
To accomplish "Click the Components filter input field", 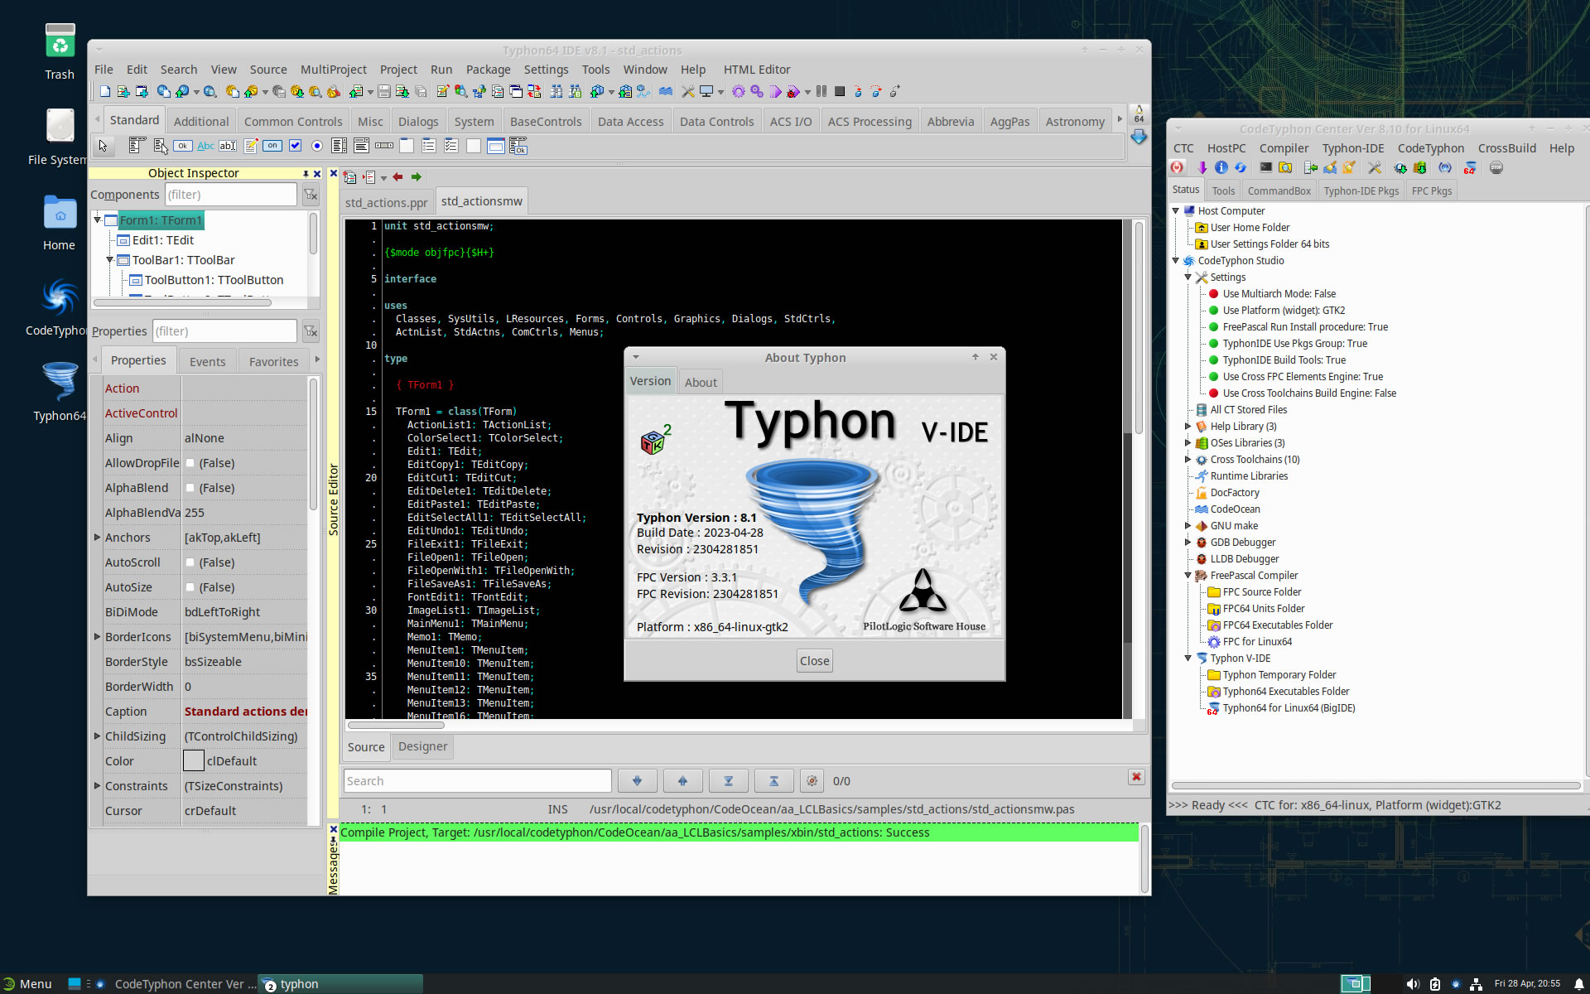I will coord(230,195).
